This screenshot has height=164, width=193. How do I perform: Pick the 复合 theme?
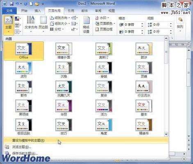104,89
